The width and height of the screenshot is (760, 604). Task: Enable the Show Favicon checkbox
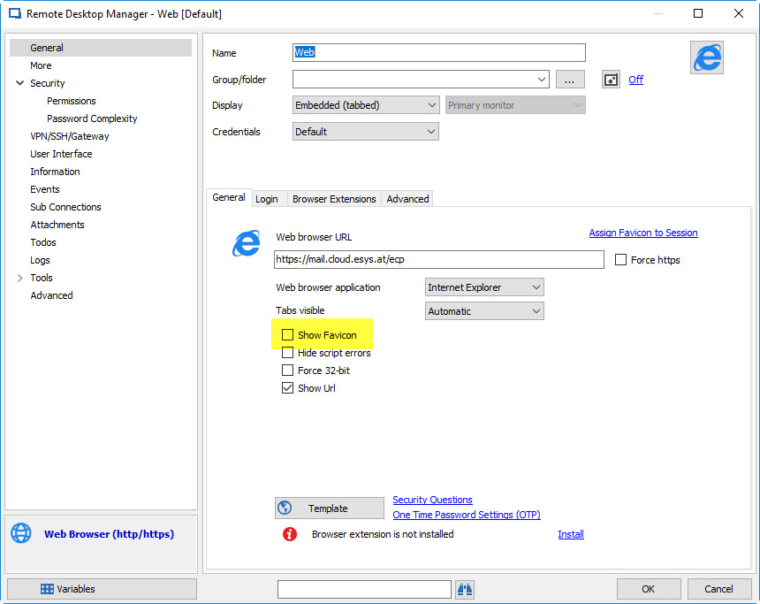pyautogui.click(x=287, y=334)
